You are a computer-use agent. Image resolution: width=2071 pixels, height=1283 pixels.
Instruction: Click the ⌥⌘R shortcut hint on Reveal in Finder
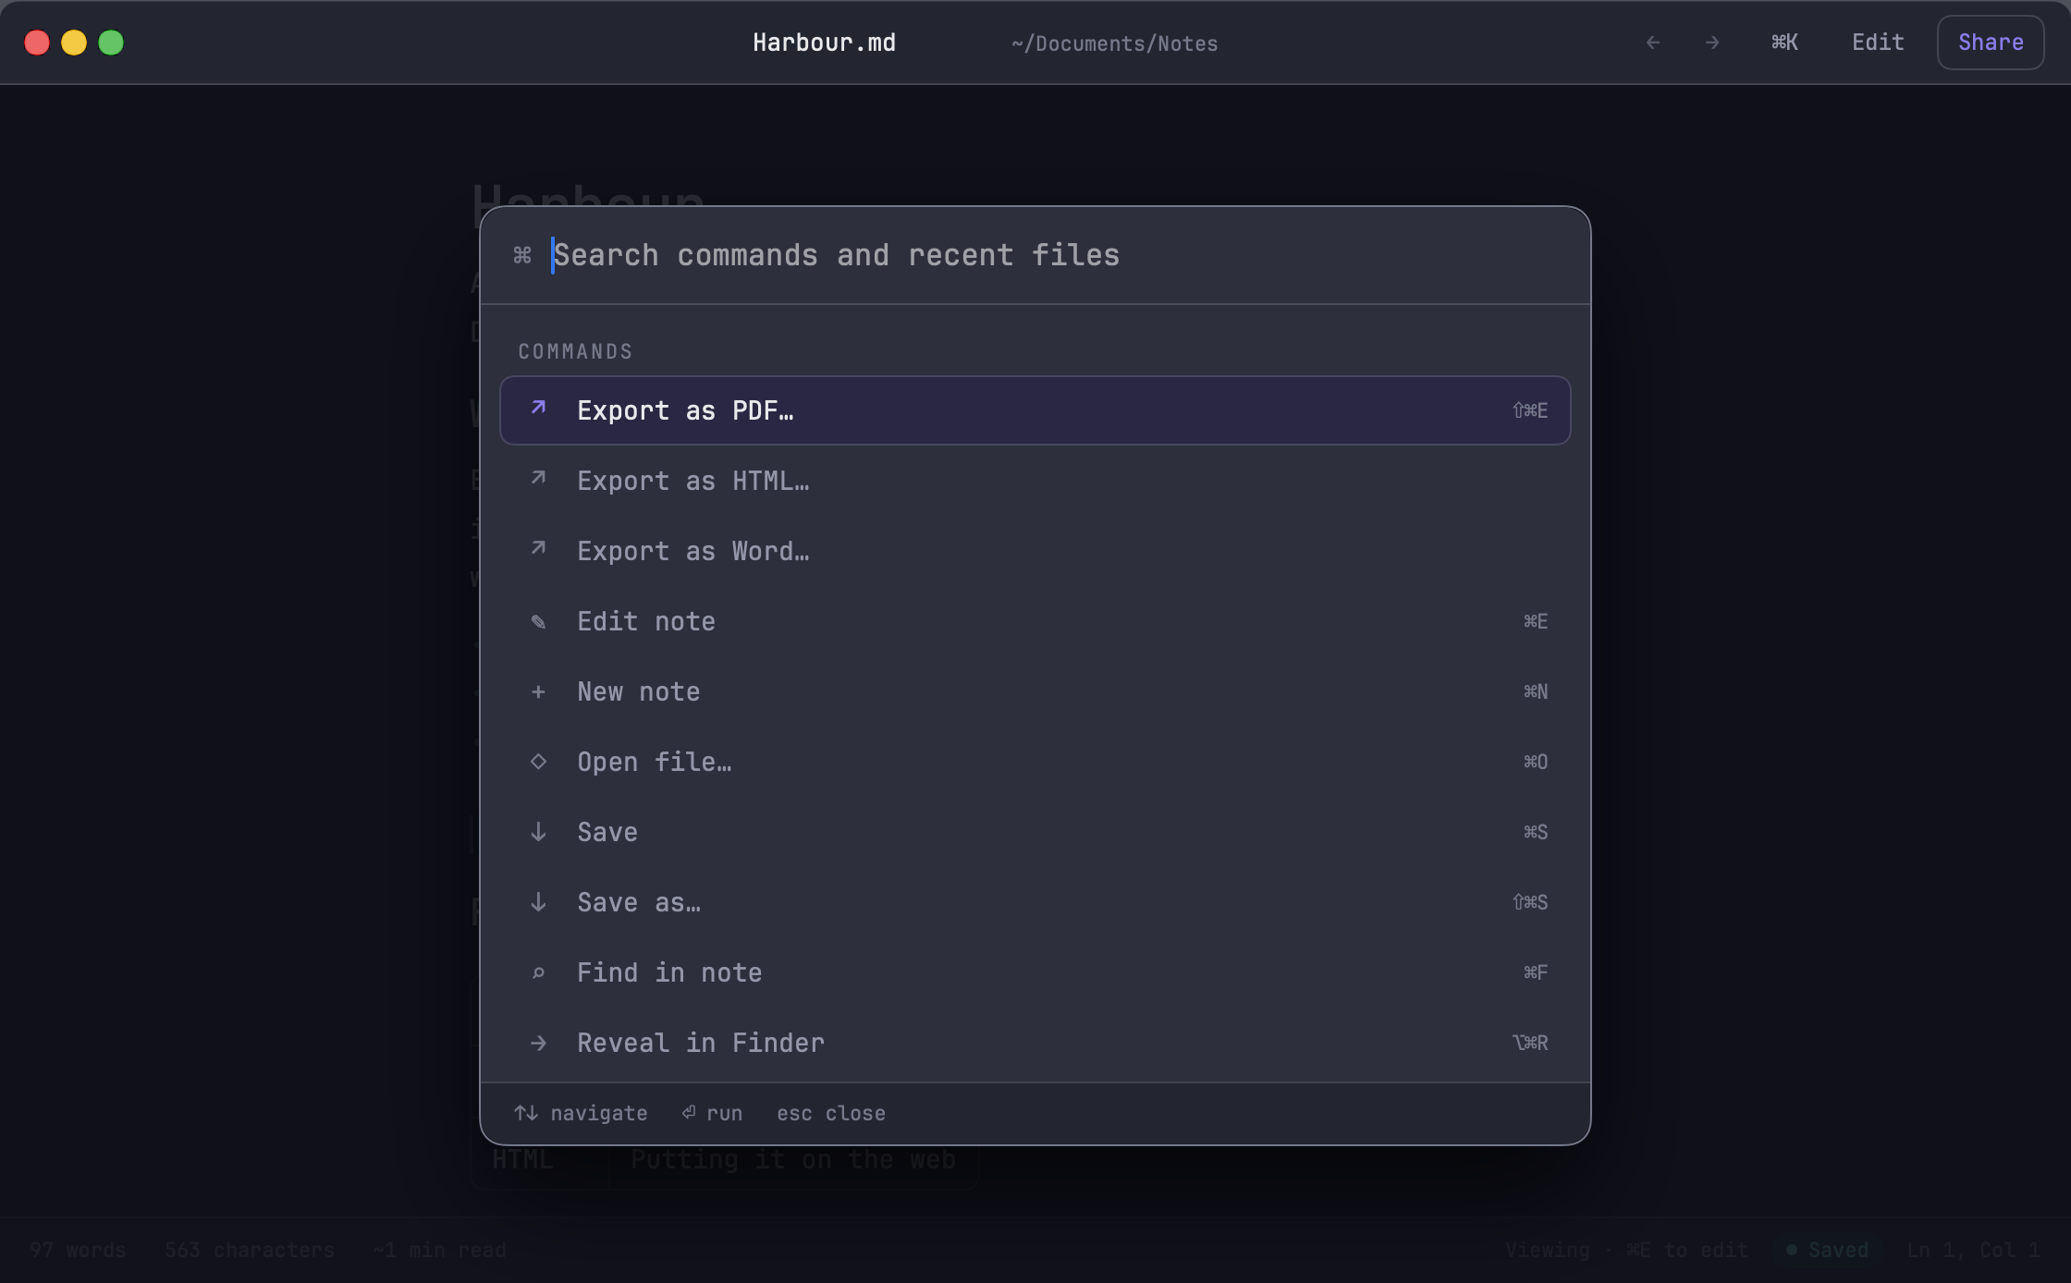1530,1043
